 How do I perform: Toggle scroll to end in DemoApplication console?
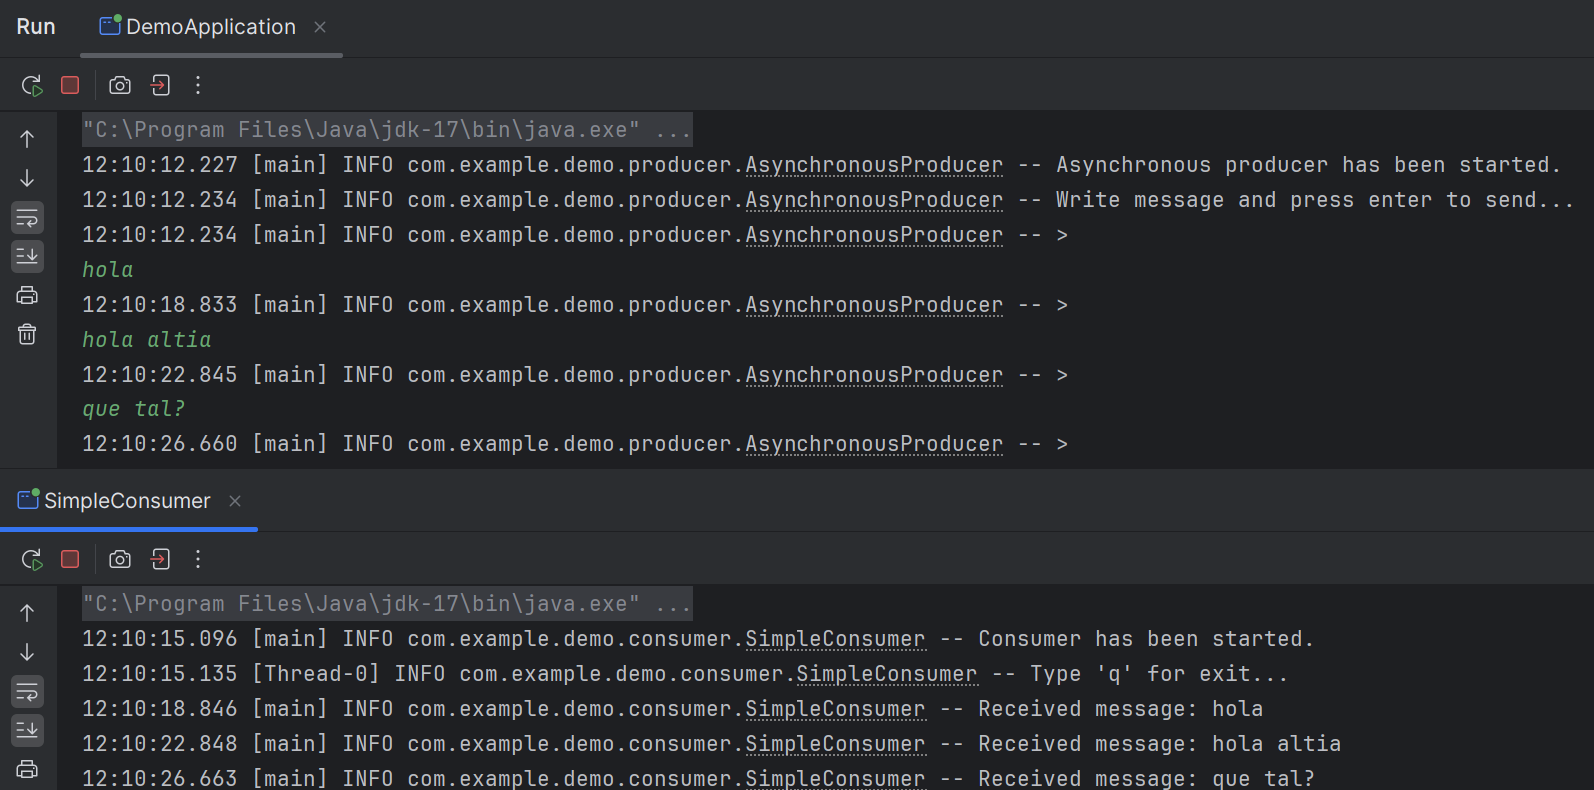pos(27,256)
